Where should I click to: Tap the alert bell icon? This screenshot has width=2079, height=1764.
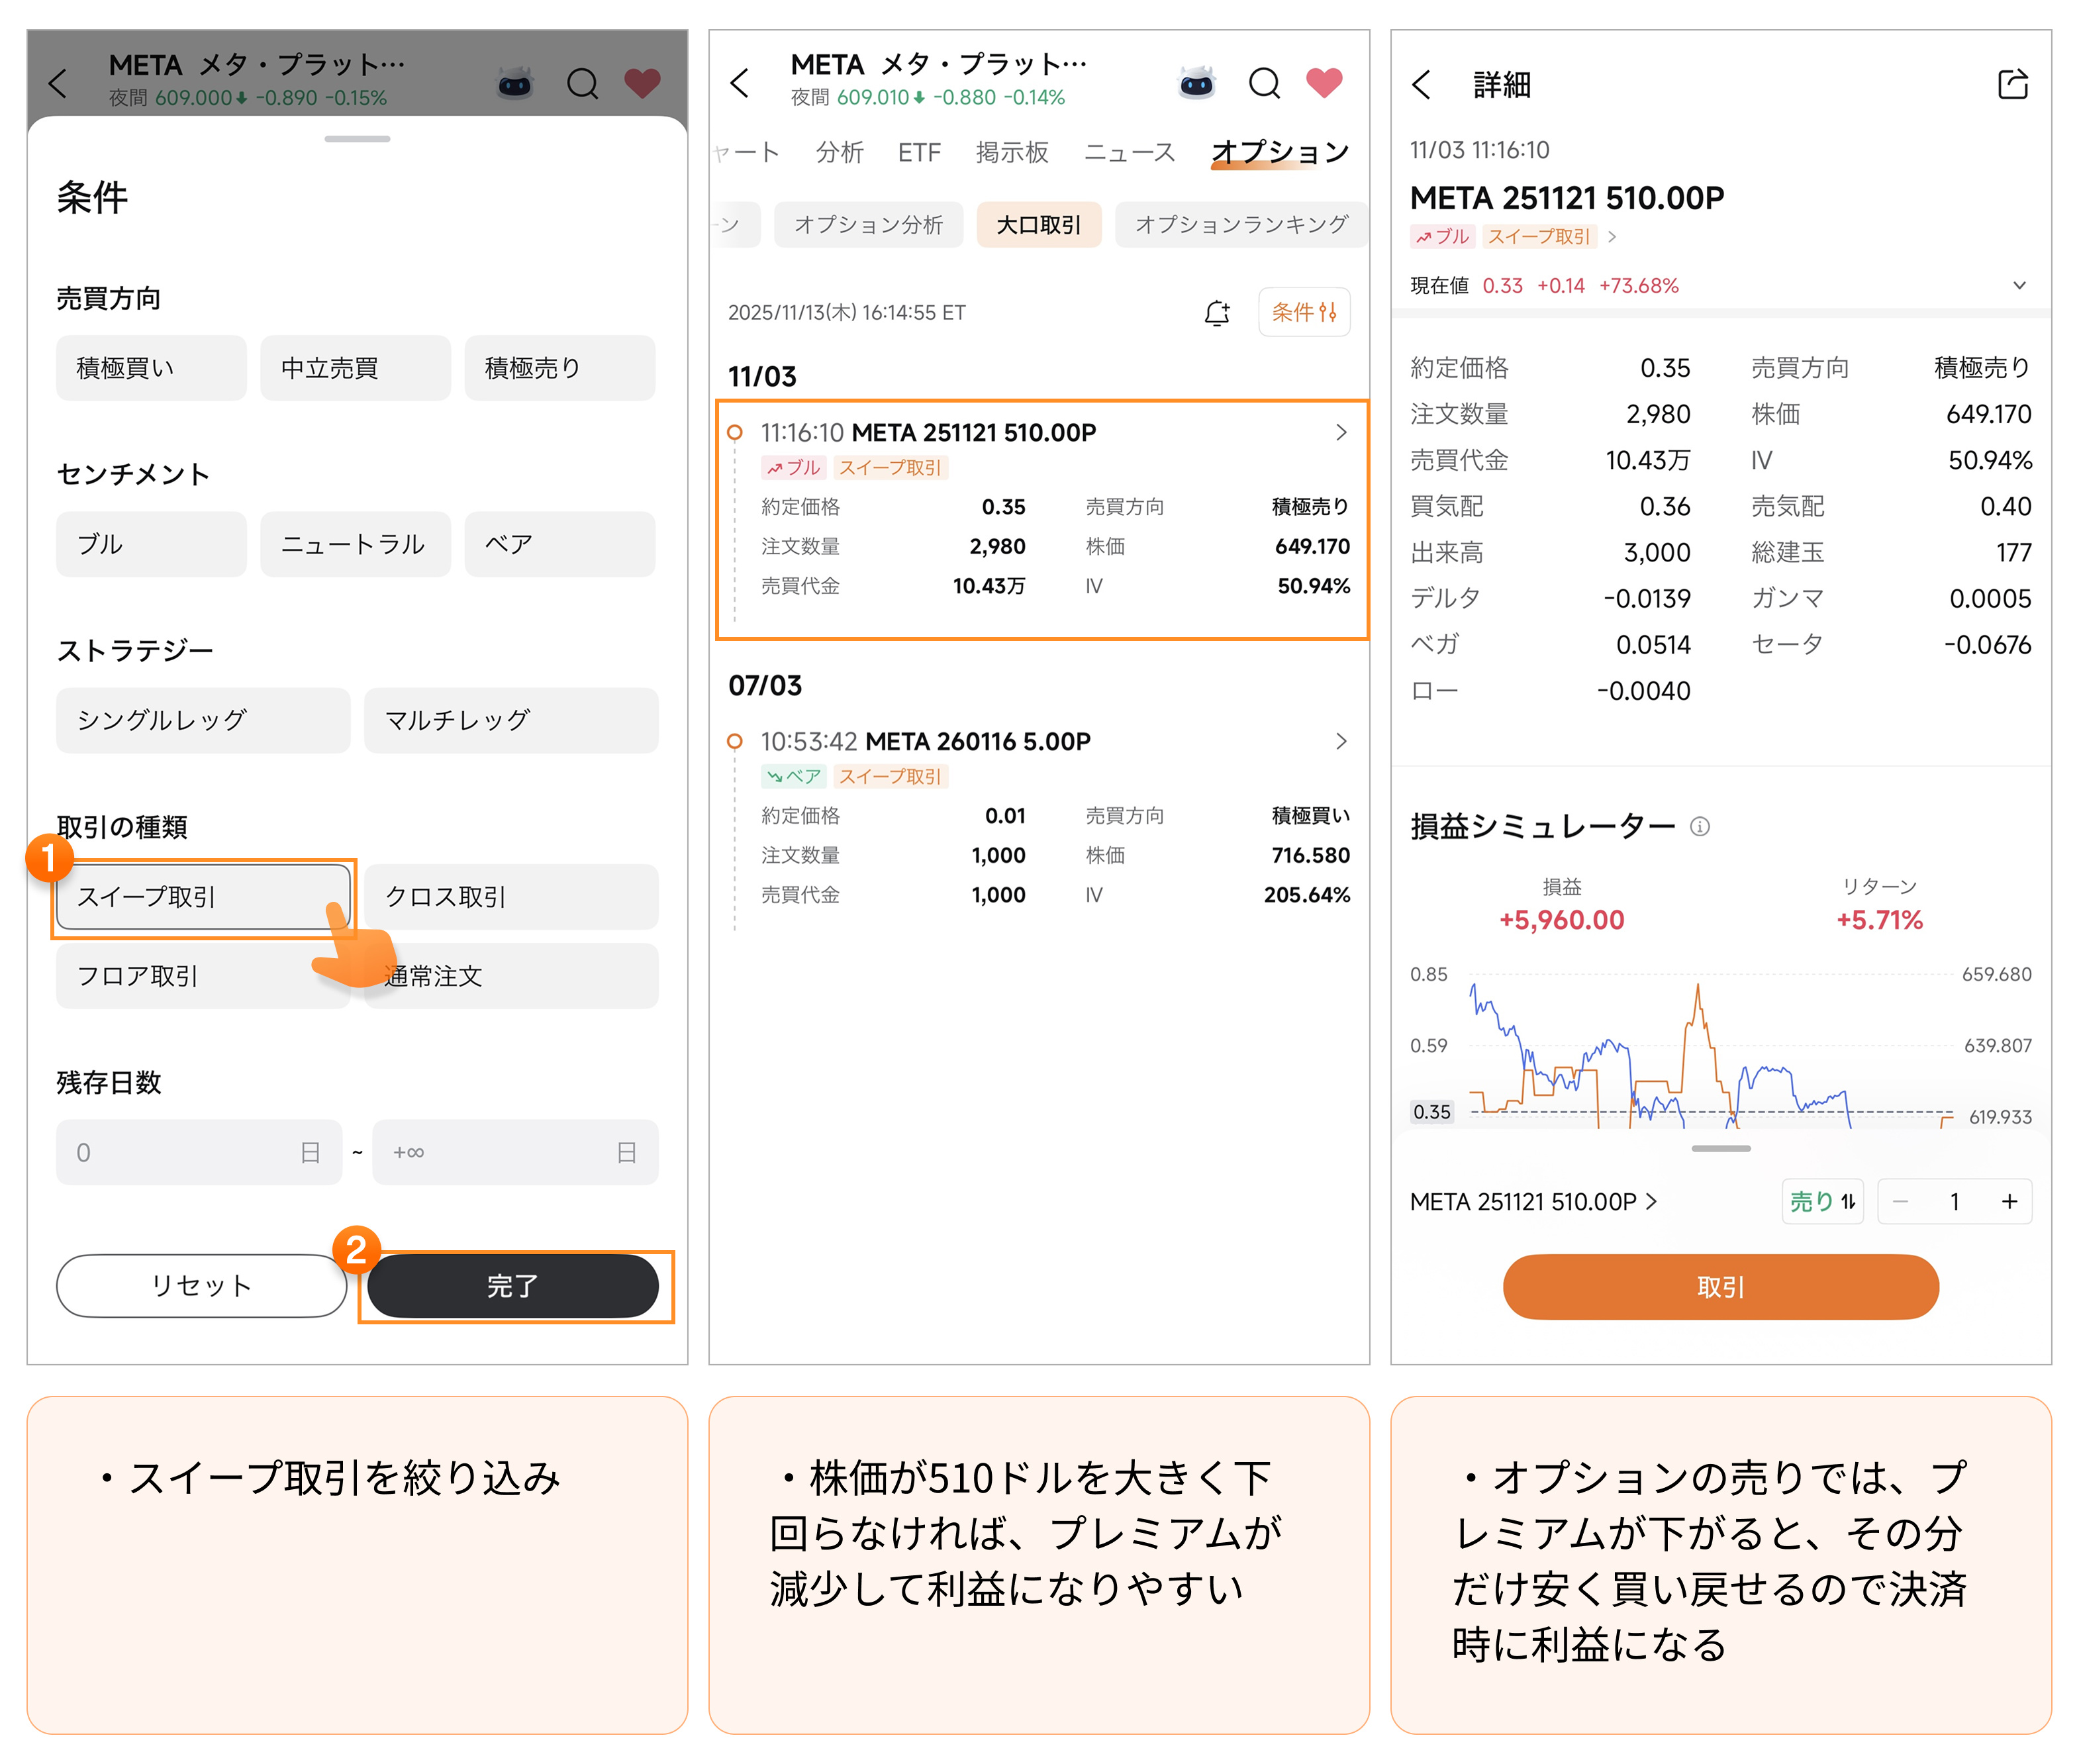pos(1216,313)
